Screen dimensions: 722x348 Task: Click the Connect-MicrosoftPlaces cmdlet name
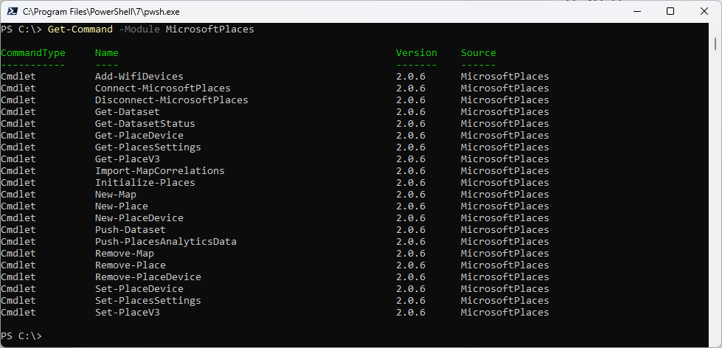(x=162, y=88)
